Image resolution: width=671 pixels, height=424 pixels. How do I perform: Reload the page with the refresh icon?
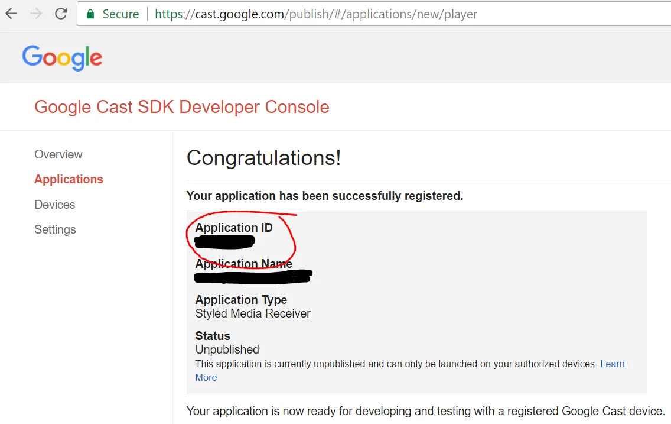[61, 14]
